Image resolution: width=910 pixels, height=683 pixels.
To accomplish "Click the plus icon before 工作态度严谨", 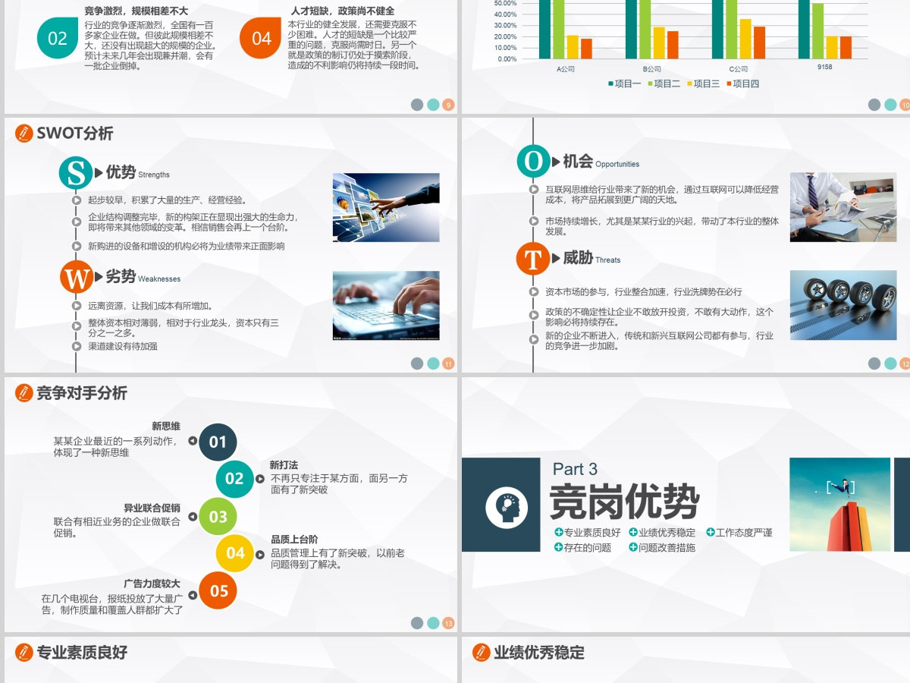I will click(x=711, y=532).
